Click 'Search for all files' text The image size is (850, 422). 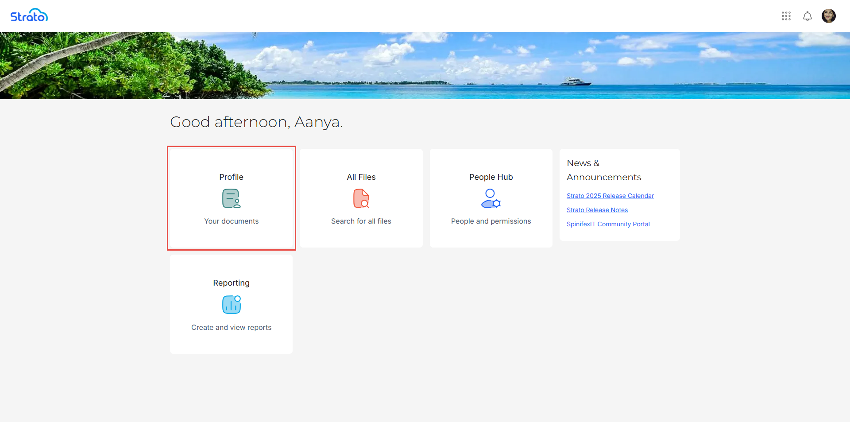(x=361, y=221)
